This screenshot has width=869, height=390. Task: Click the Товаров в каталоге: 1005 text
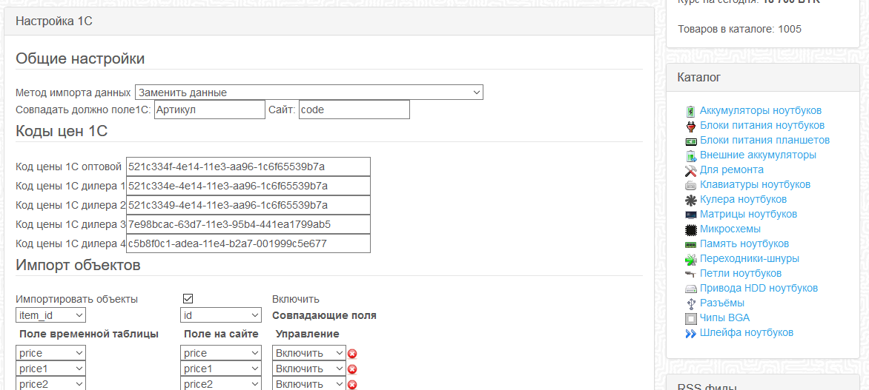739,30
